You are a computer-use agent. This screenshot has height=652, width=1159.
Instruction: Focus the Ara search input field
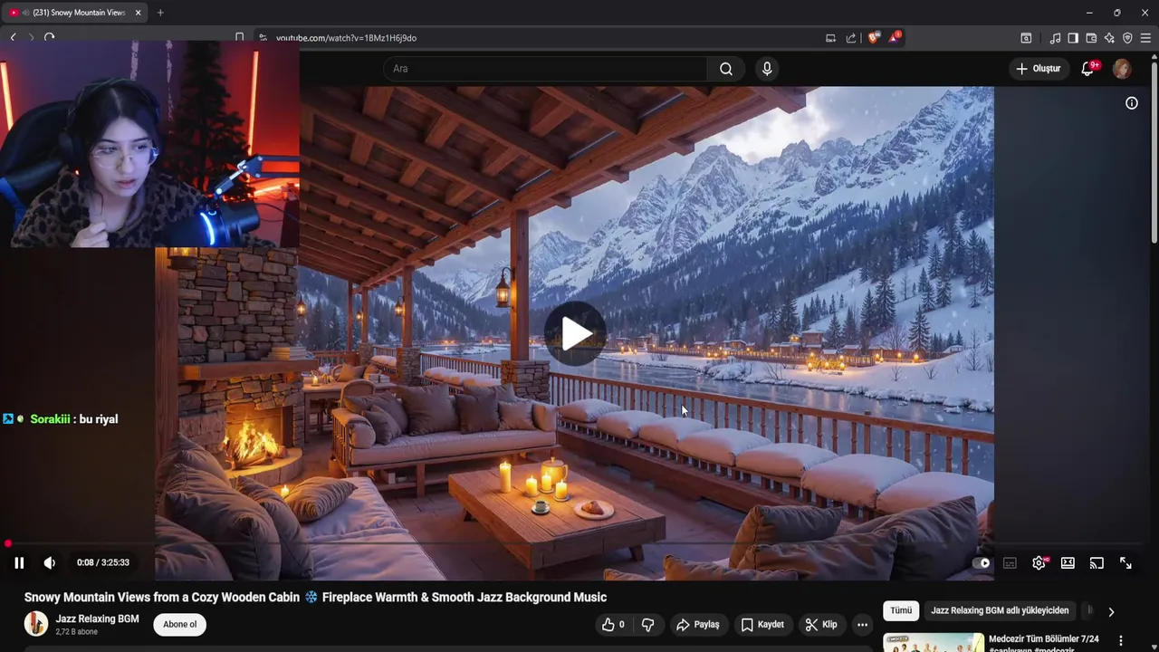(x=545, y=69)
